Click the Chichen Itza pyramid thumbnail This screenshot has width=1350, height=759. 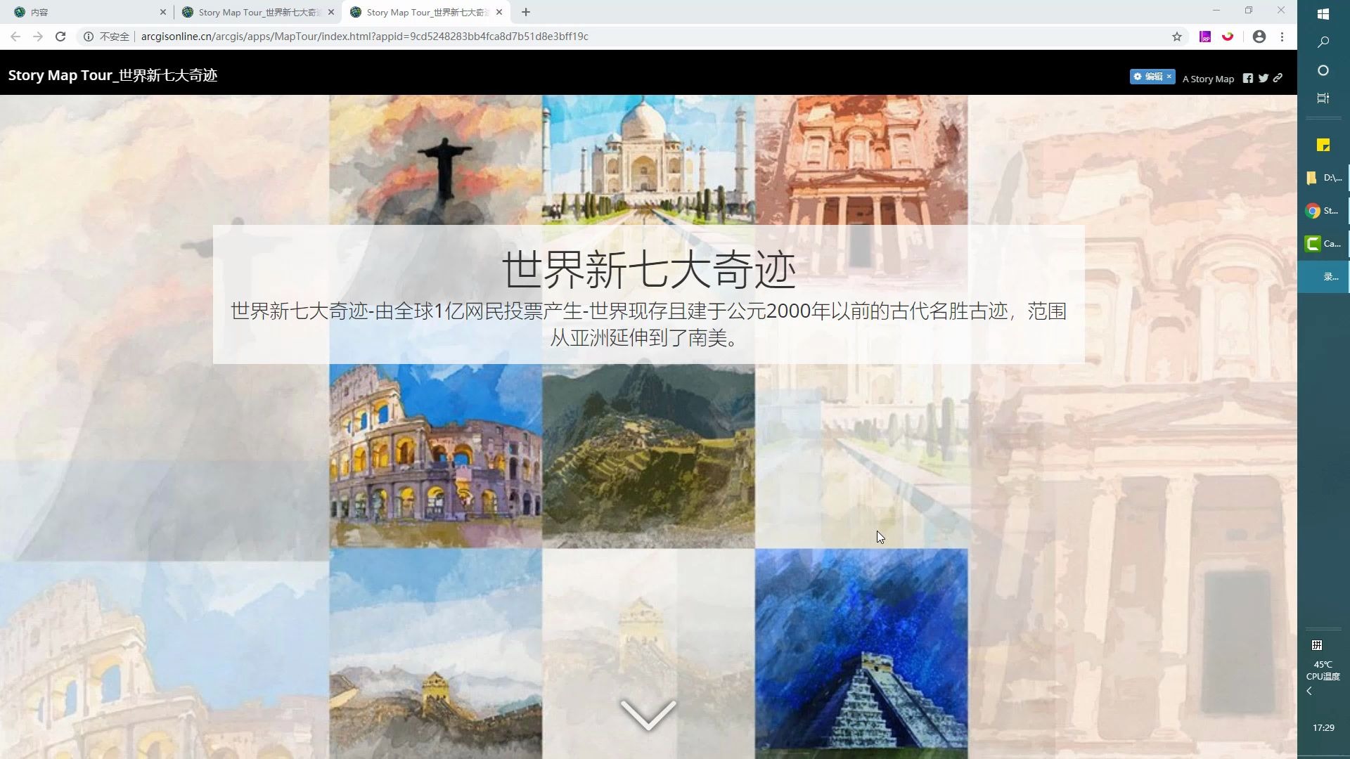click(x=861, y=654)
